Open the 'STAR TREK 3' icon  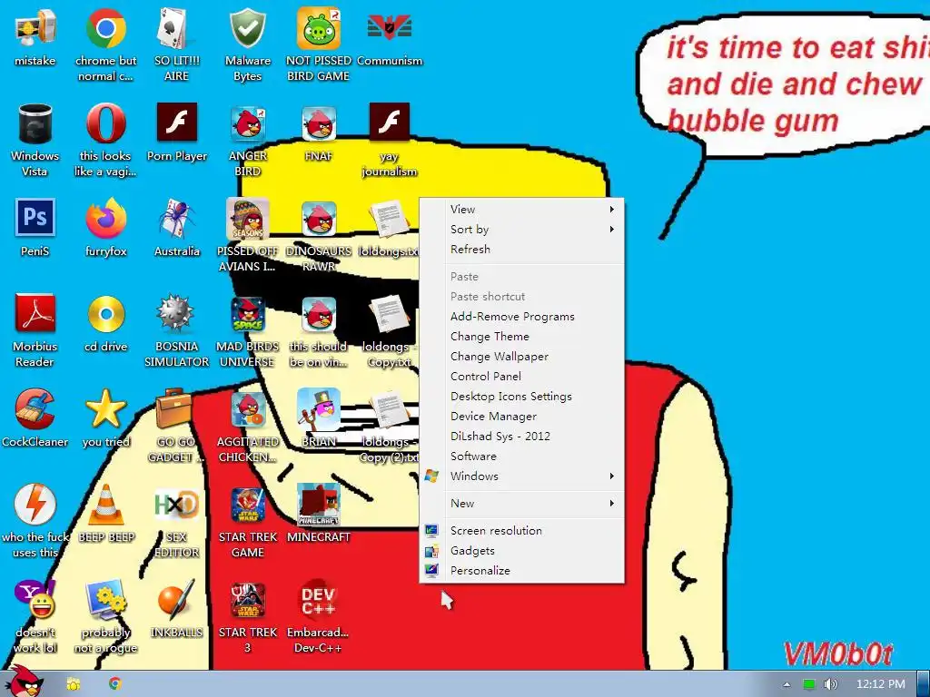pyautogui.click(x=248, y=616)
